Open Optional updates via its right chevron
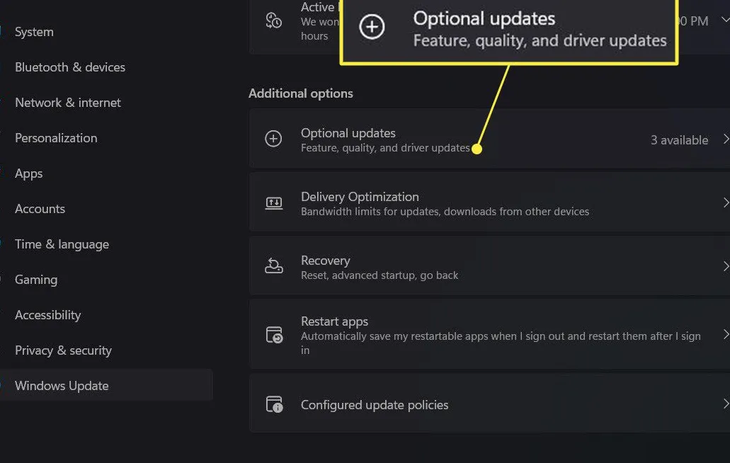Viewport: 730px width, 463px height. pyautogui.click(x=725, y=139)
